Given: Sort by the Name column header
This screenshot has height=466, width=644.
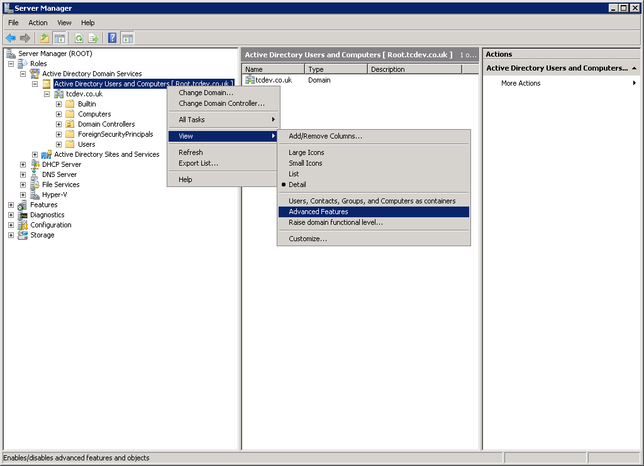Looking at the screenshot, I should (274, 69).
